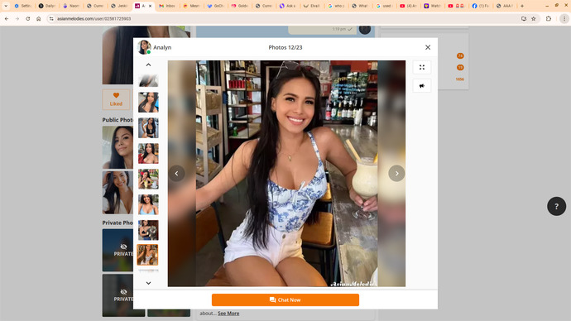
Task: Open the tab search dropdown arrow
Action: 6,6
